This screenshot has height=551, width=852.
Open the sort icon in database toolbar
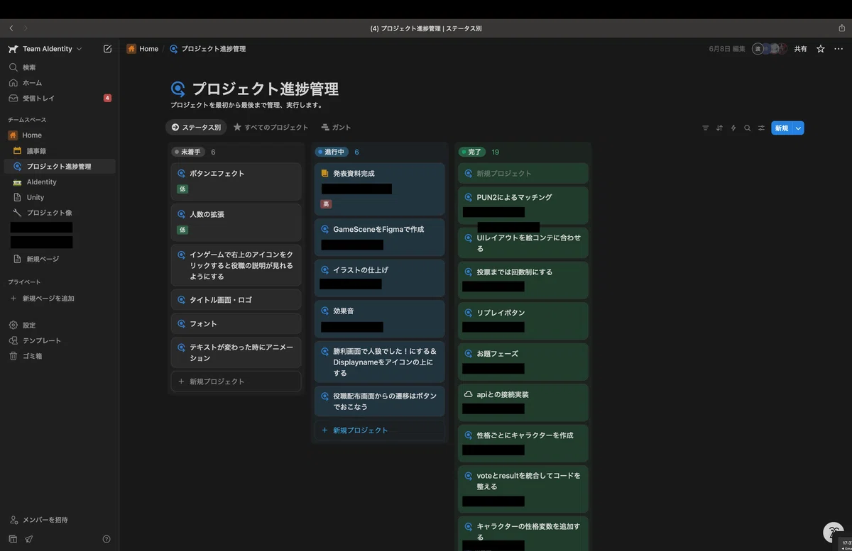[x=719, y=128]
